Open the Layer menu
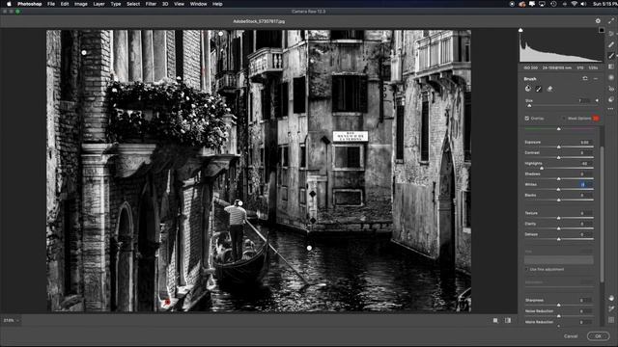 [98, 4]
